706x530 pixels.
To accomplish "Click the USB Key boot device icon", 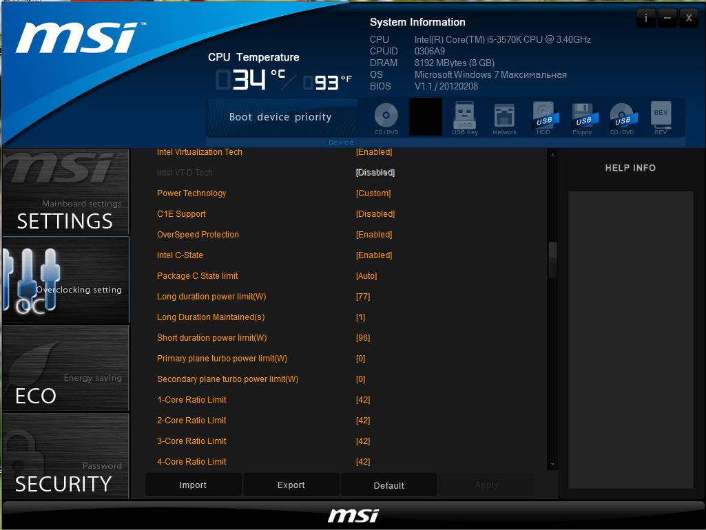I will 465,116.
